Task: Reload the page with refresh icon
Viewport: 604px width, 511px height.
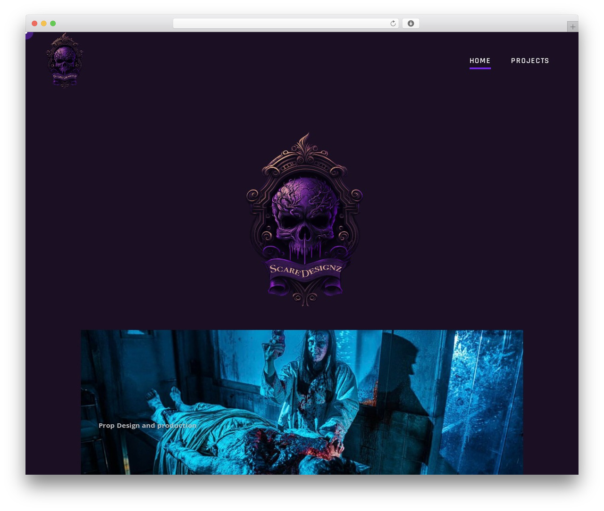Action: [x=393, y=24]
